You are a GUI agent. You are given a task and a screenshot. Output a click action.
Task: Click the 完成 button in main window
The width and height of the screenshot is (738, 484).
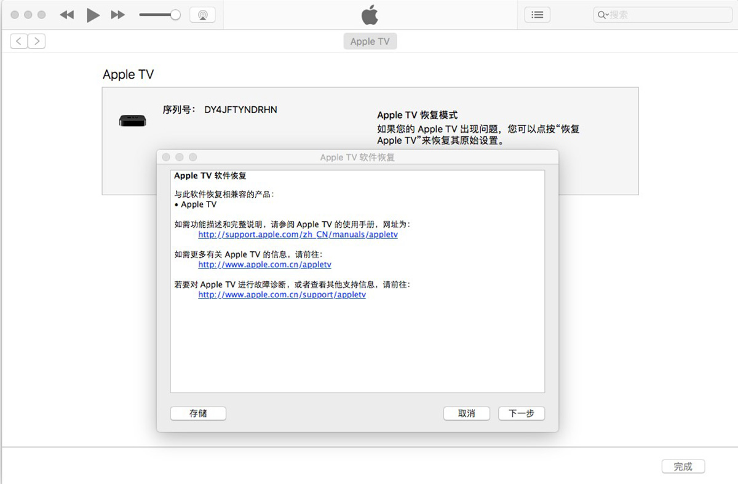click(683, 467)
